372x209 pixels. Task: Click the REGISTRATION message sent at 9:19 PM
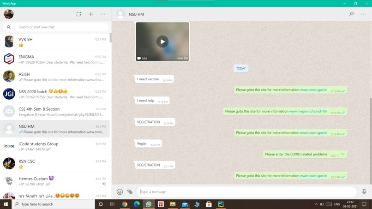[x=155, y=122]
